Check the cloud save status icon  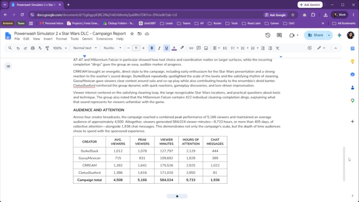147,34
